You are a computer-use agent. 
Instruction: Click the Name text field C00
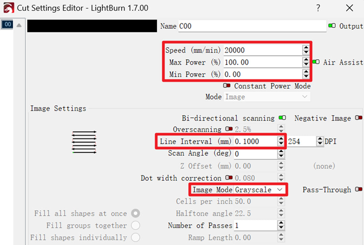pyautogui.click(x=252, y=26)
